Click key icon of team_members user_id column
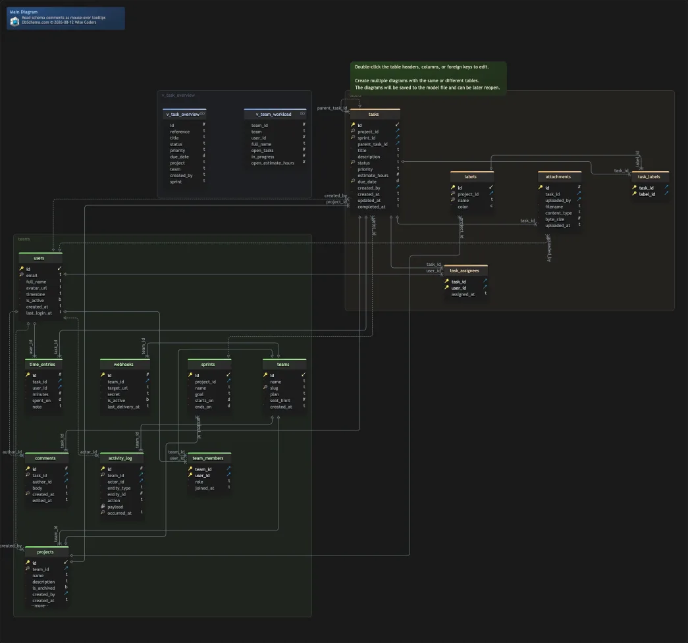 pos(190,475)
